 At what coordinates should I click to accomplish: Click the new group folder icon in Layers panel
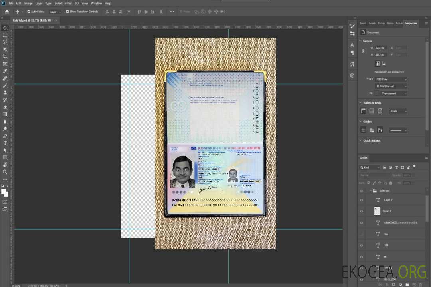click(407, 285)
